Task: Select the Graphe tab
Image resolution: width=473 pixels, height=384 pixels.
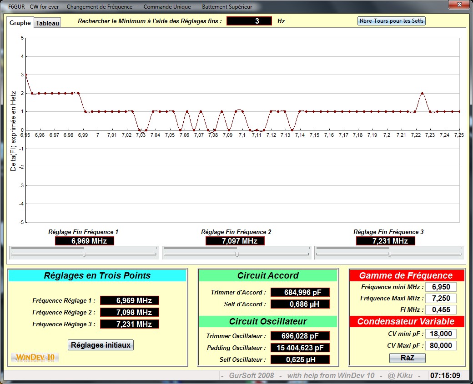Action: [20, 23]
